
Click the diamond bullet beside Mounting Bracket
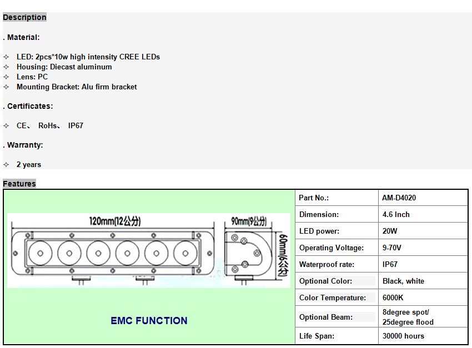click(x=6, y=87)
